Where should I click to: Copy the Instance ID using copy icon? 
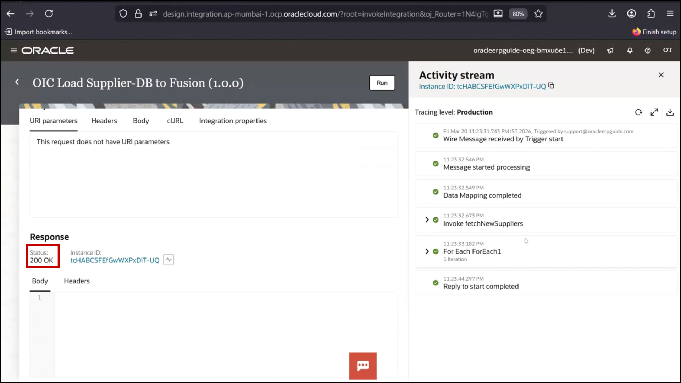551,85
